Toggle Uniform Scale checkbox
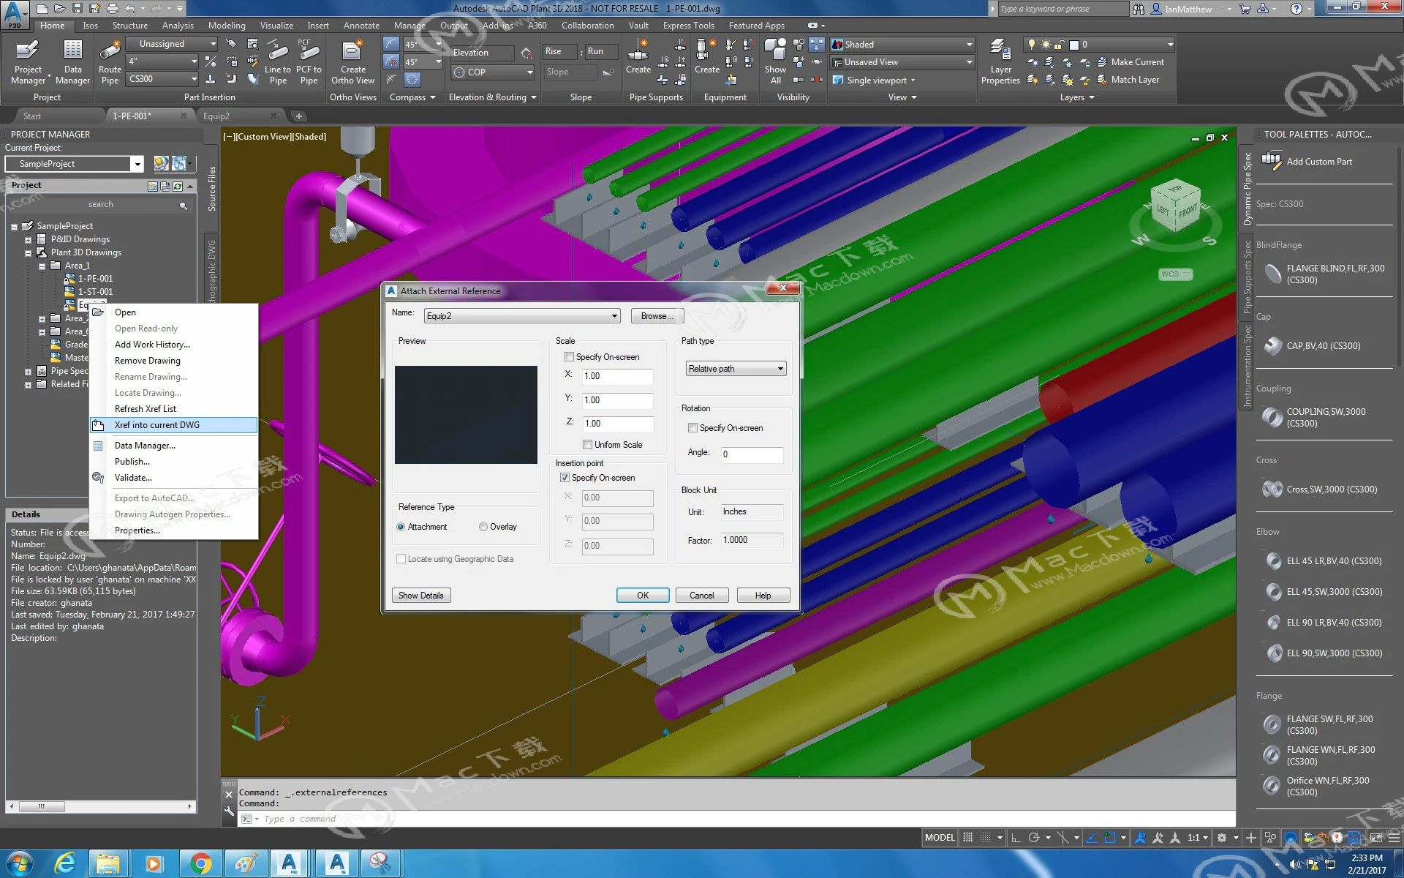This screenshot has height=878, width=1404. click(587, 445)
